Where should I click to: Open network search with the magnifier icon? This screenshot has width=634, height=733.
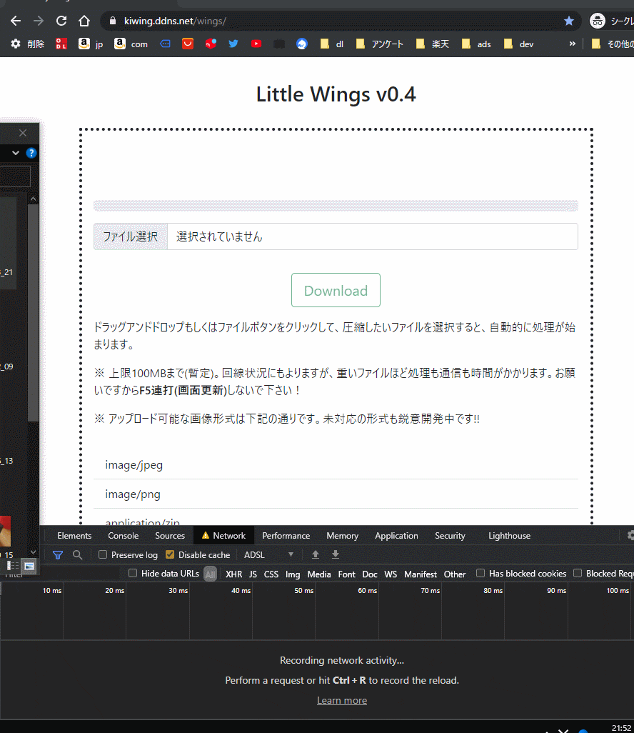77,554
